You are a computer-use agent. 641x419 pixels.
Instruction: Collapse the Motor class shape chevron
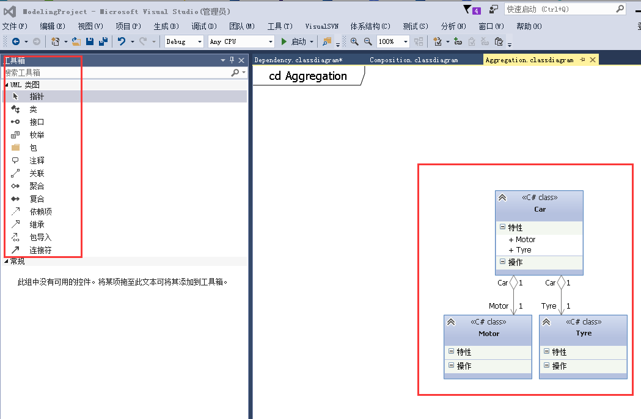[451, 322]
